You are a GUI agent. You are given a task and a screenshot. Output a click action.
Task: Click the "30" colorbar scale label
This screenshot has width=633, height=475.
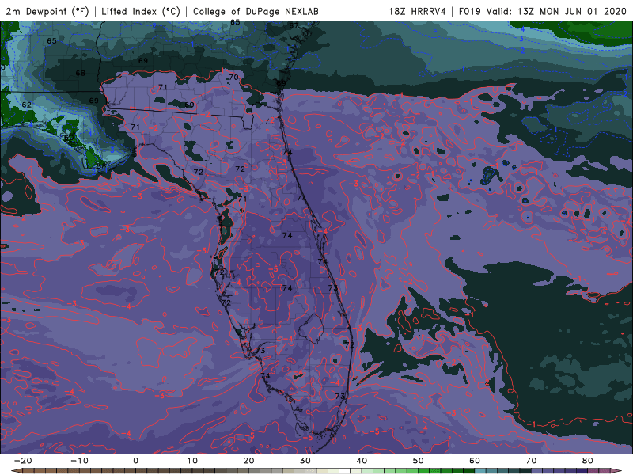pos(305,461)
